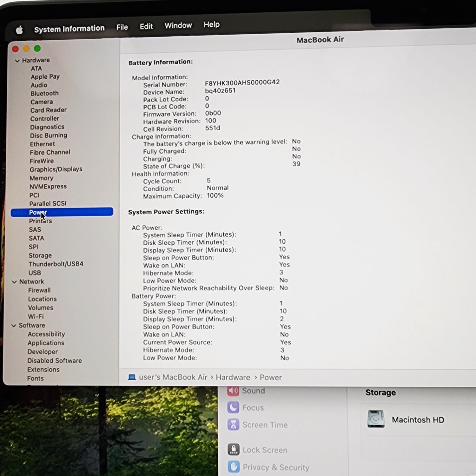Select SAS in the sidebar

point(35,229)
